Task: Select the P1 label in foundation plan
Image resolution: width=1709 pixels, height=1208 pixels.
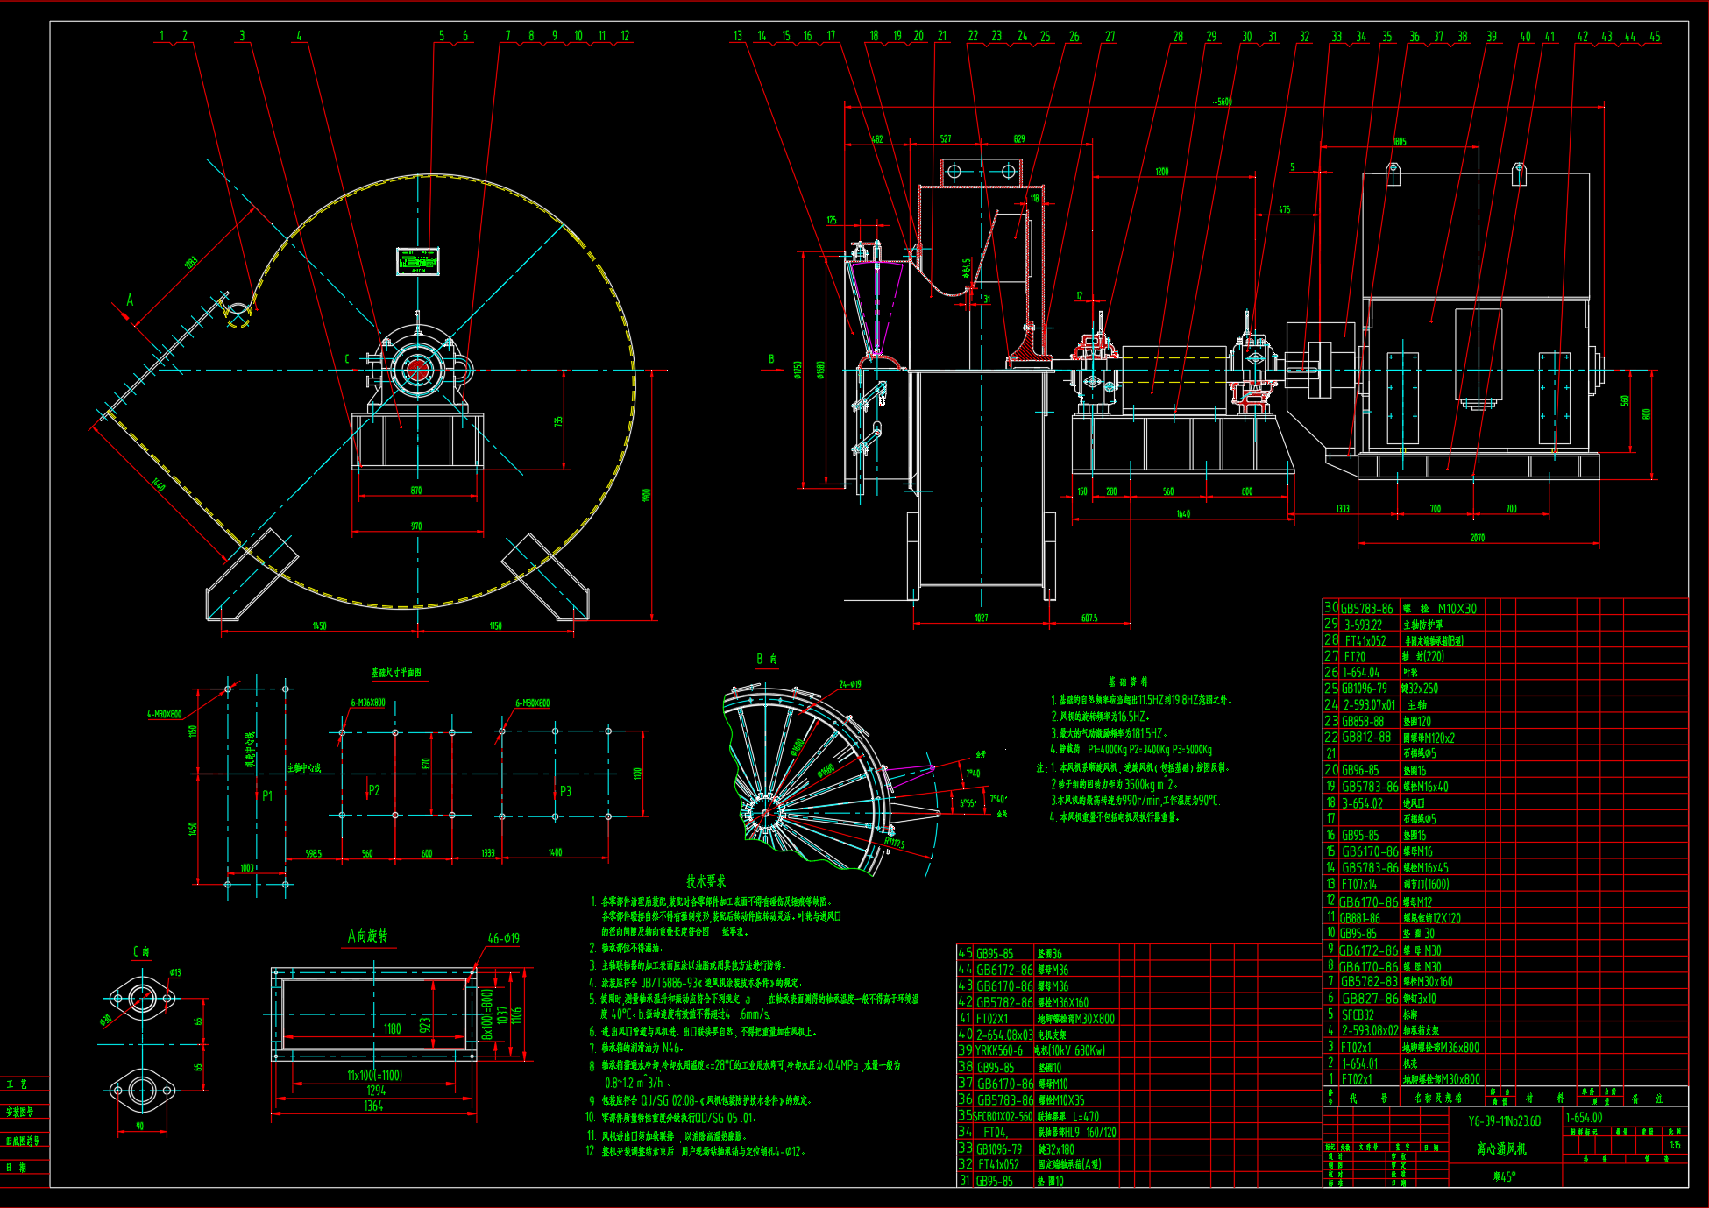Action: pos(267,795)
